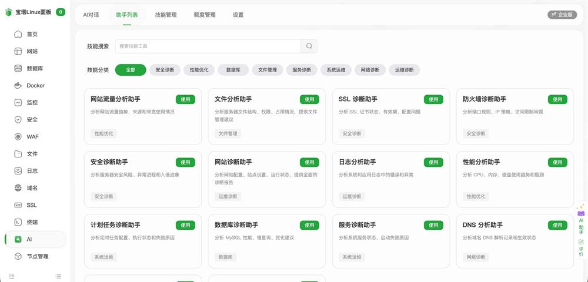Click the green notification count badge

click(61, 12)
